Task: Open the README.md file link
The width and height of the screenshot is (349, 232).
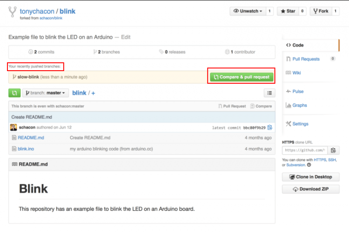Action: [x=31, y=138]
